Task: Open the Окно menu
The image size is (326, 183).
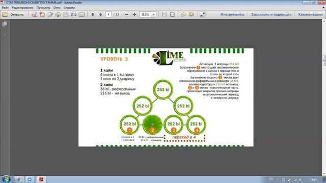Action: pos(57,8)
